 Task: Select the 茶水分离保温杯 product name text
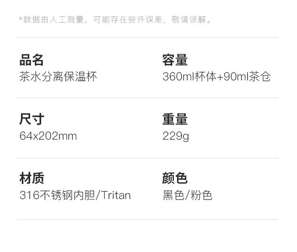(58, 76)
